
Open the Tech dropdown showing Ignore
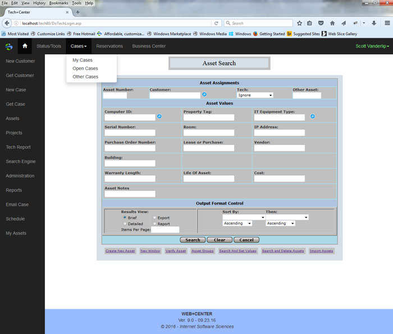coord(255,95)
